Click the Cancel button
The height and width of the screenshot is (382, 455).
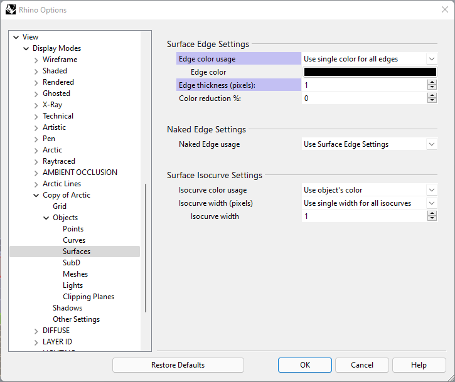pyautogui.click(x=362, y=365)
